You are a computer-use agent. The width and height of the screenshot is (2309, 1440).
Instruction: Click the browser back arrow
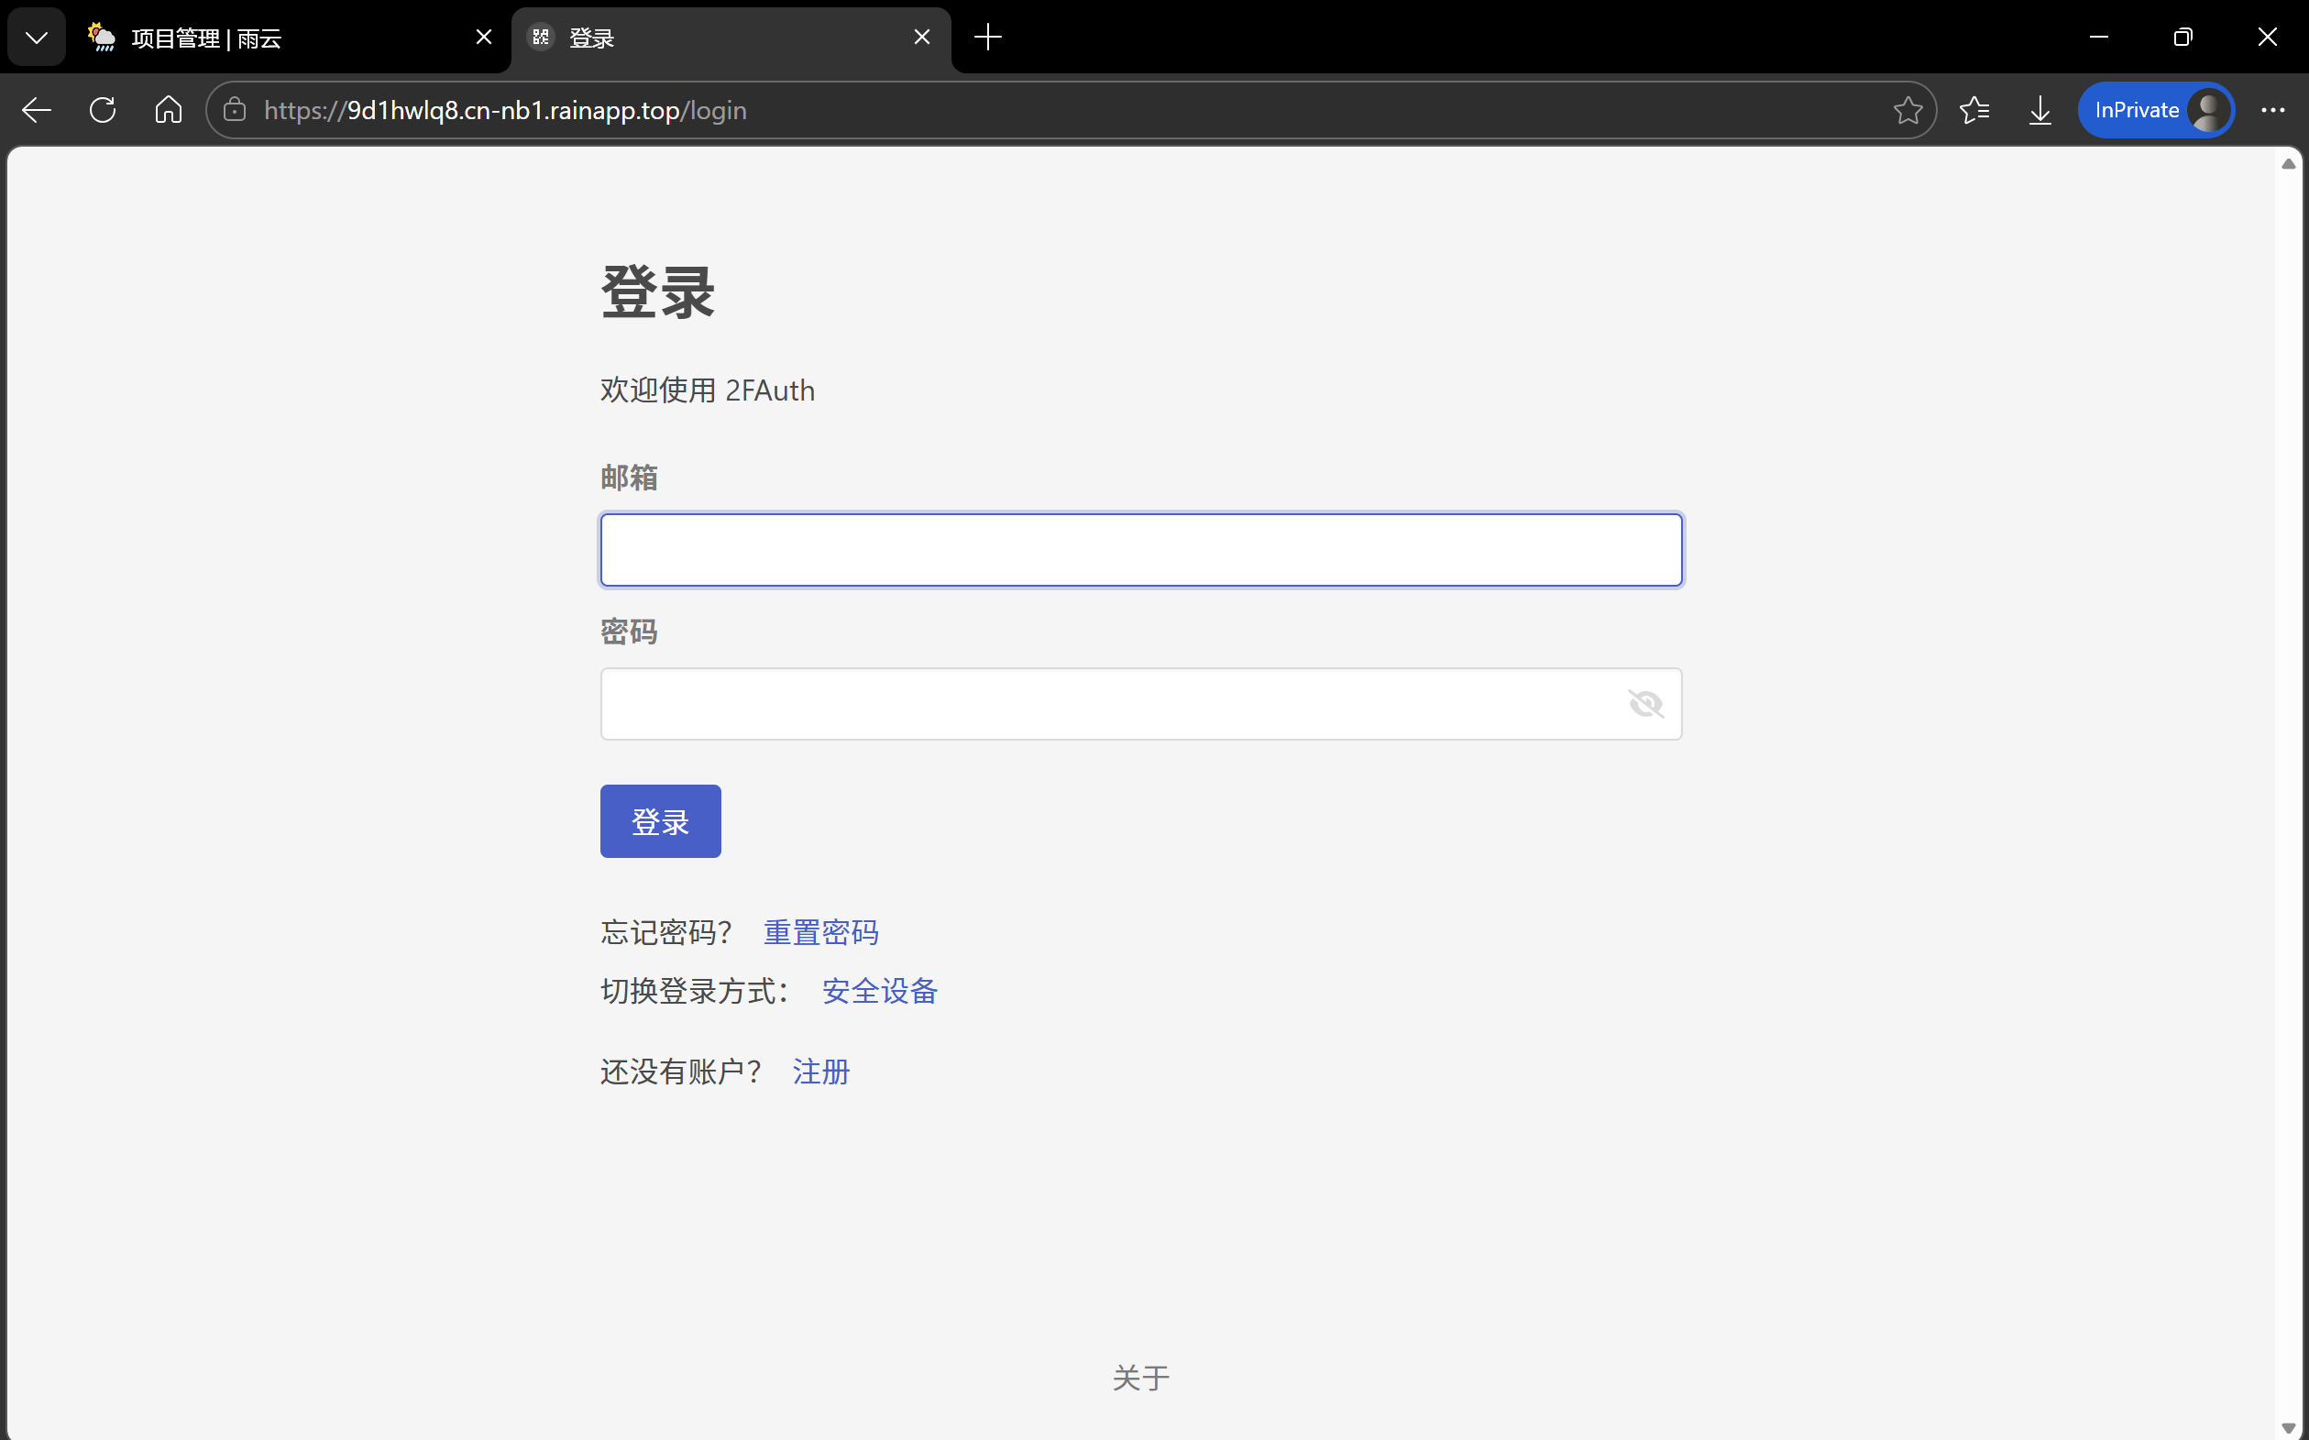click(x=36, y=111)
